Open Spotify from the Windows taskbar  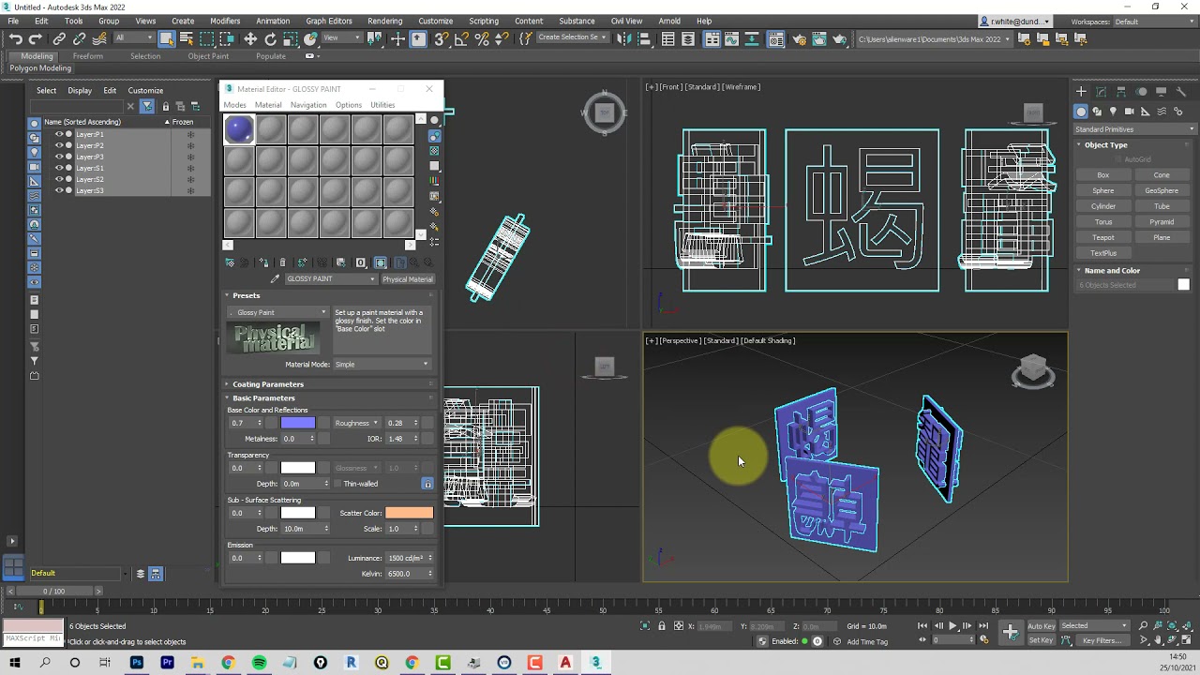[259, 663]
